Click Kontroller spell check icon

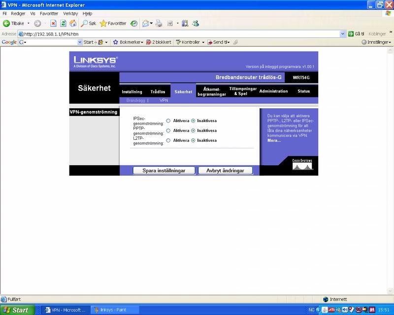click(178, 42)
